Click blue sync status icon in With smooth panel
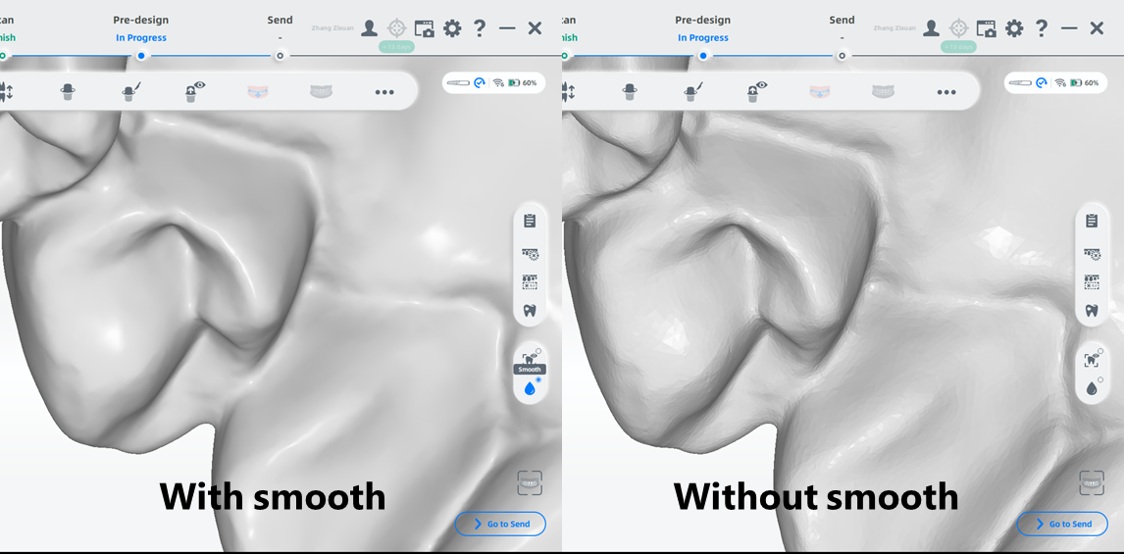The image size is (1124, 554). (480, 82)
